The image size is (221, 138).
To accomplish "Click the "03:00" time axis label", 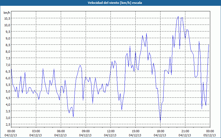I will coord(36,131).
